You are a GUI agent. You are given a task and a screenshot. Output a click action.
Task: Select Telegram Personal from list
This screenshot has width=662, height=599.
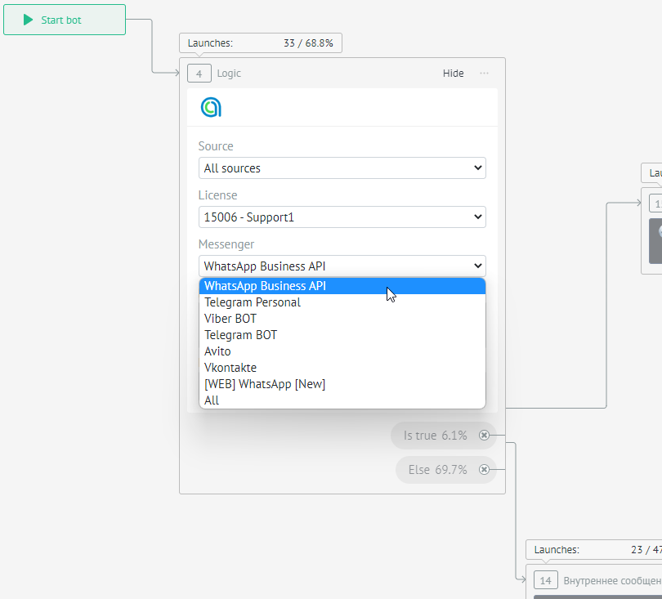pyautogui.click(x=253, y=302)
